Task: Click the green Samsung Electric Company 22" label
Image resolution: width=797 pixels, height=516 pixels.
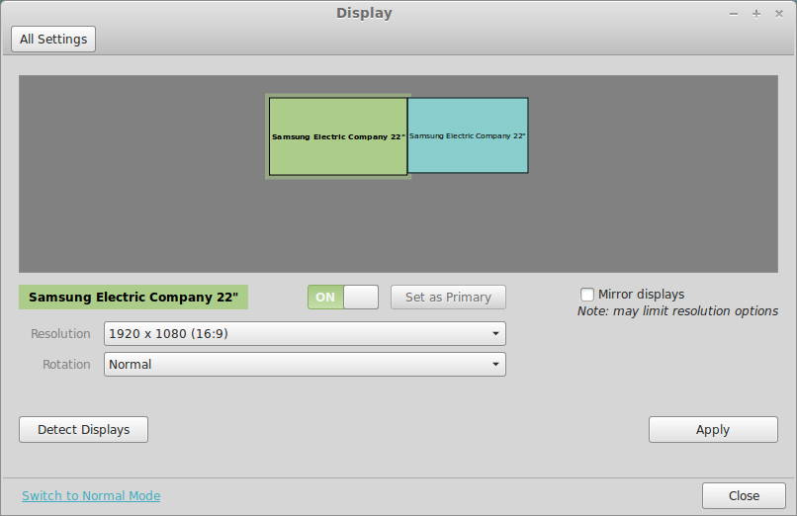Action: (133, 298)
